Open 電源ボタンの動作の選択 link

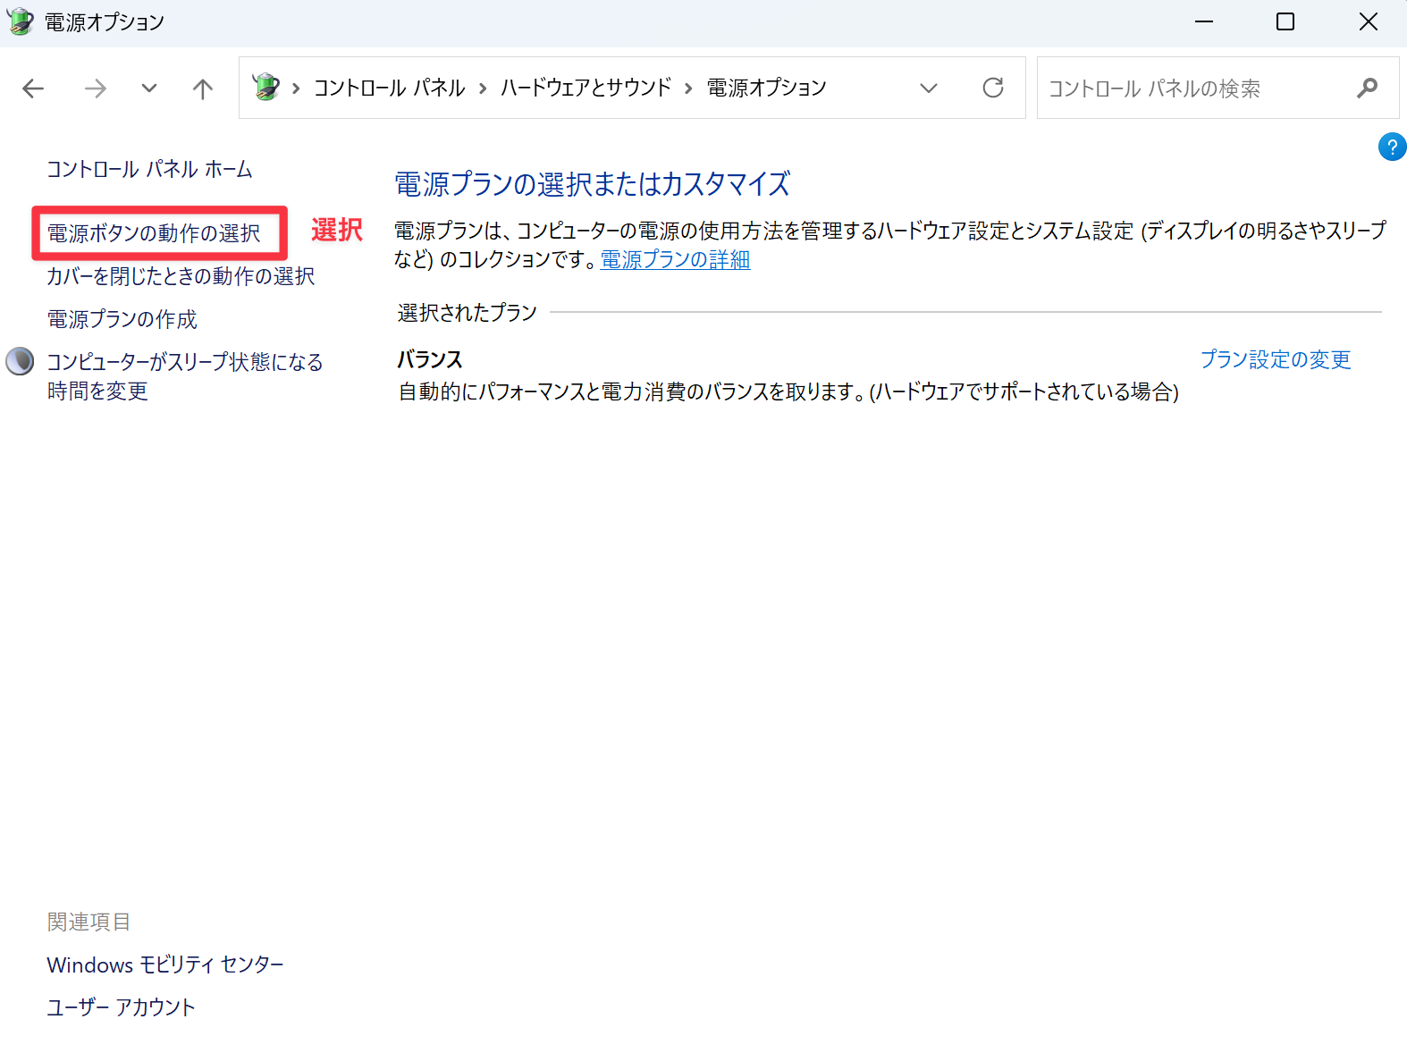click(154, 233)
